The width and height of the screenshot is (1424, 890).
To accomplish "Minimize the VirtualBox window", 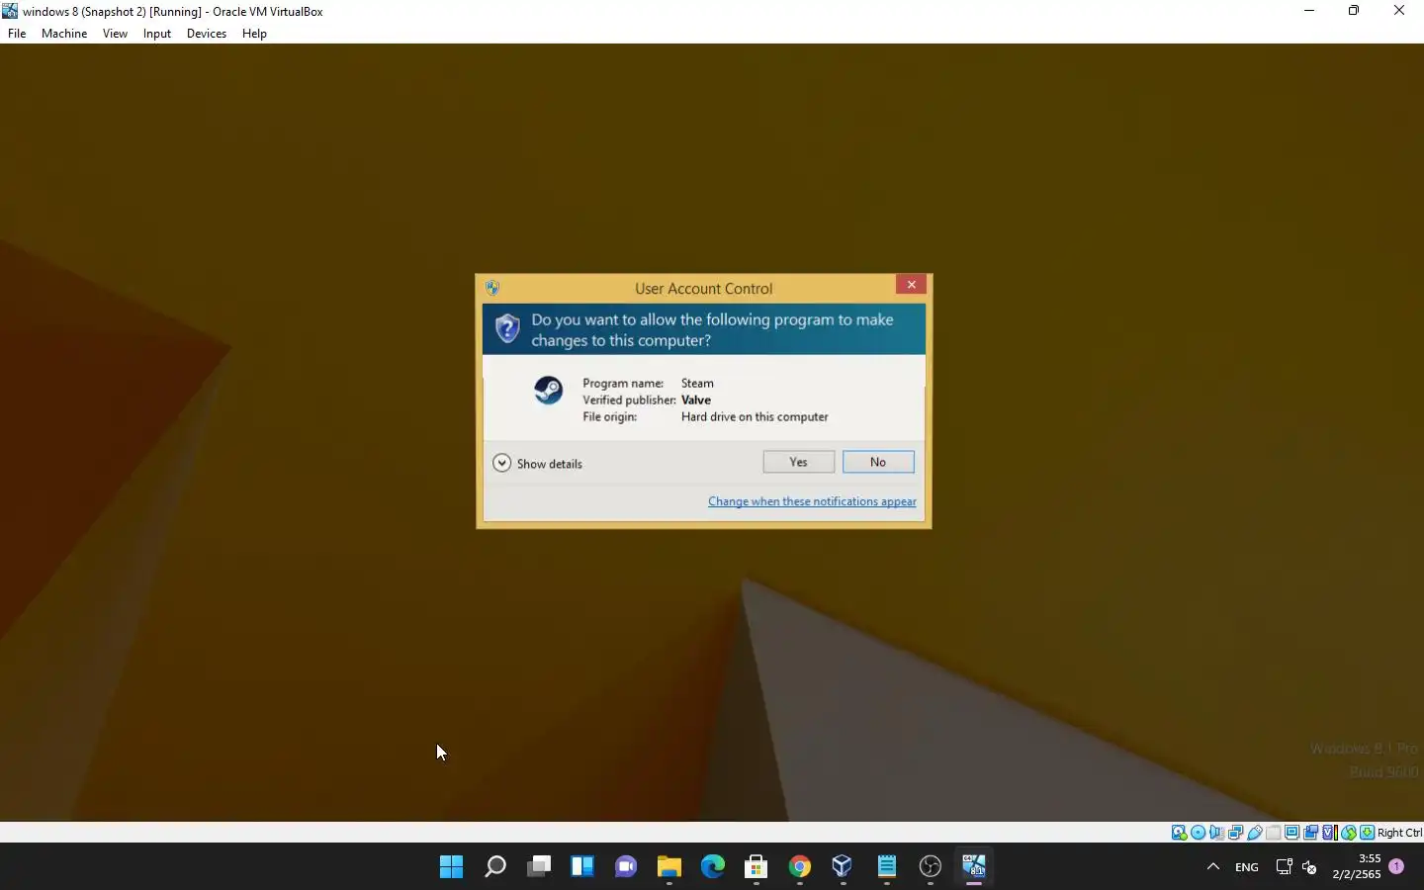I will click(x=1309, y=11).
